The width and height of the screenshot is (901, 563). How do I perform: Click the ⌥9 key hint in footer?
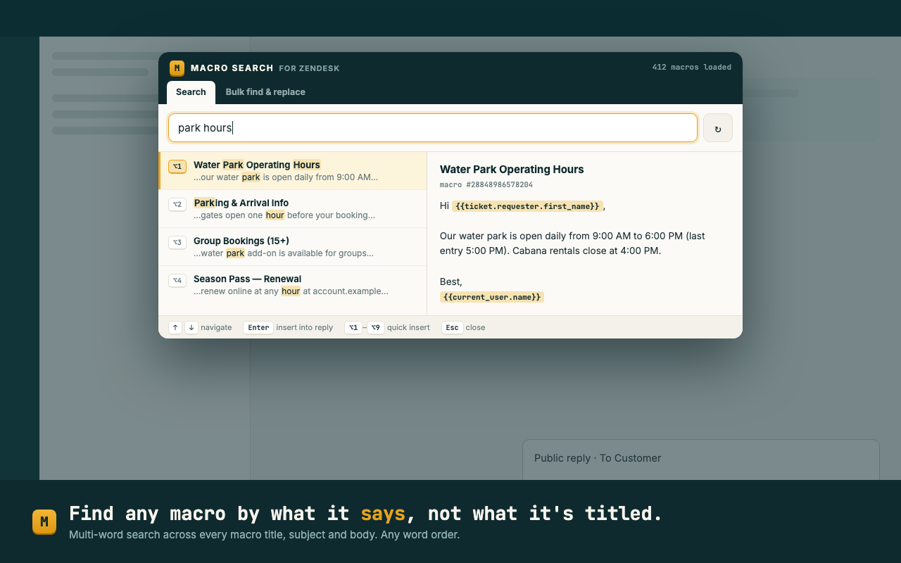[x=376, y=328]
